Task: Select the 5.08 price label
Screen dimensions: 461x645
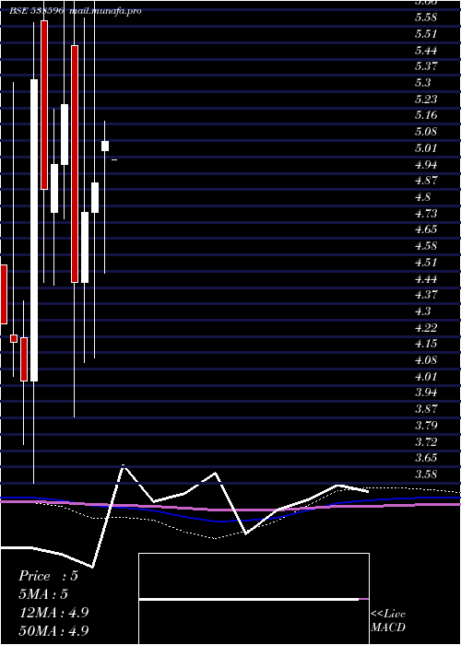Action: coord(426,132)
